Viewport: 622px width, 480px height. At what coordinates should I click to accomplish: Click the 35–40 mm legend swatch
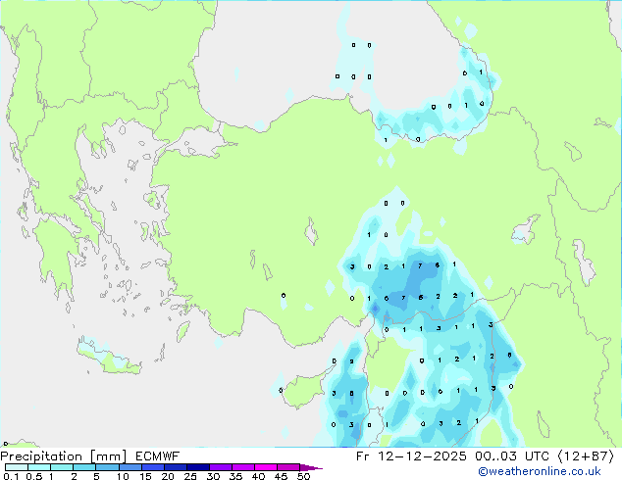click(x=242, y=467)
